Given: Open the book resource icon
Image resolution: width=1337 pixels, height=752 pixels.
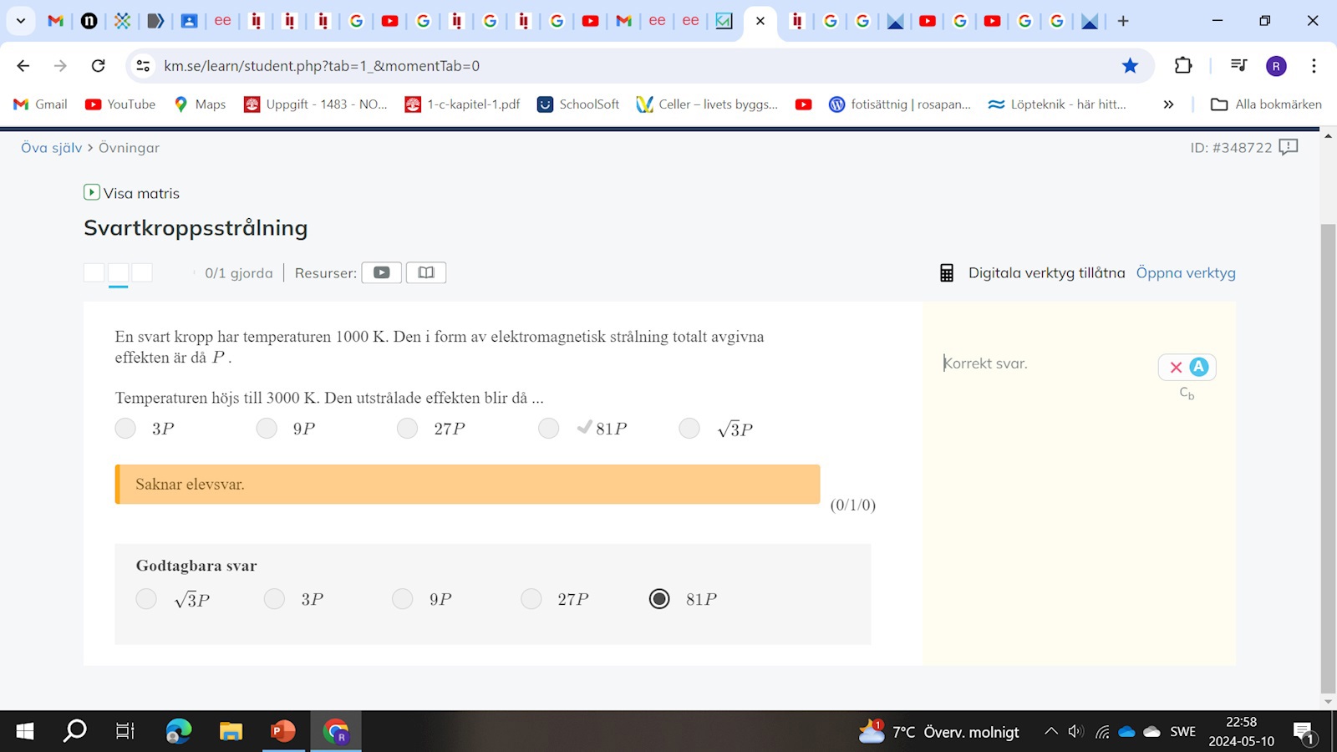Looking at the screenshot, I should tap(426, 272).
